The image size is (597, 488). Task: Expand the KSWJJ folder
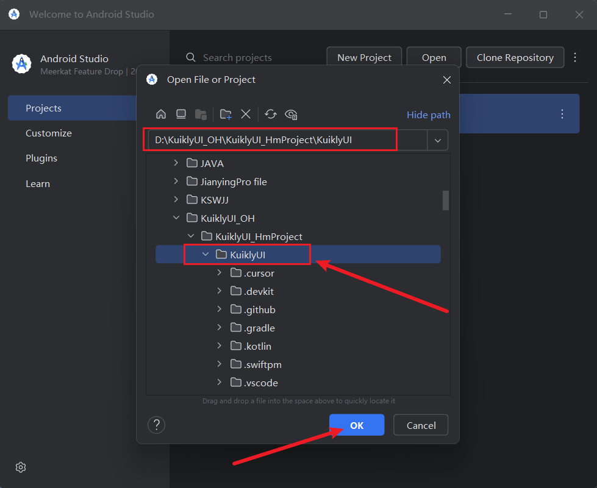tap(176, 199)
